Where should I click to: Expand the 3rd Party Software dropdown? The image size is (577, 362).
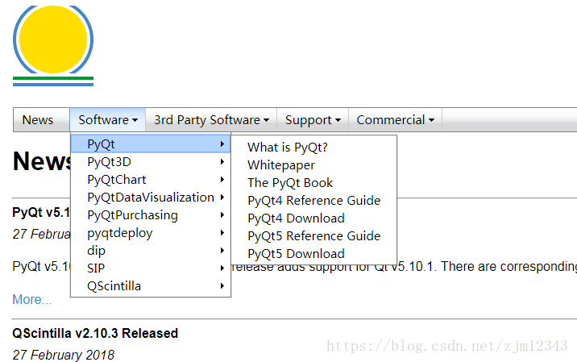point(211,119)
